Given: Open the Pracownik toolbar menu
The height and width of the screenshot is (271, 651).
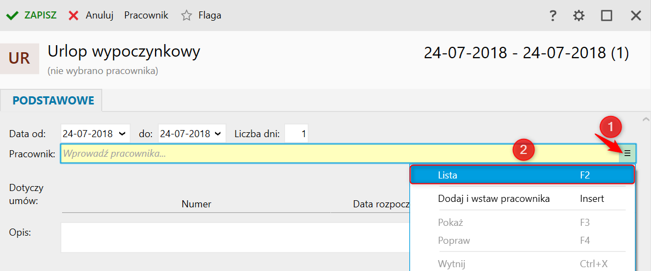Looking at the screenshot, I should (146, 15).
